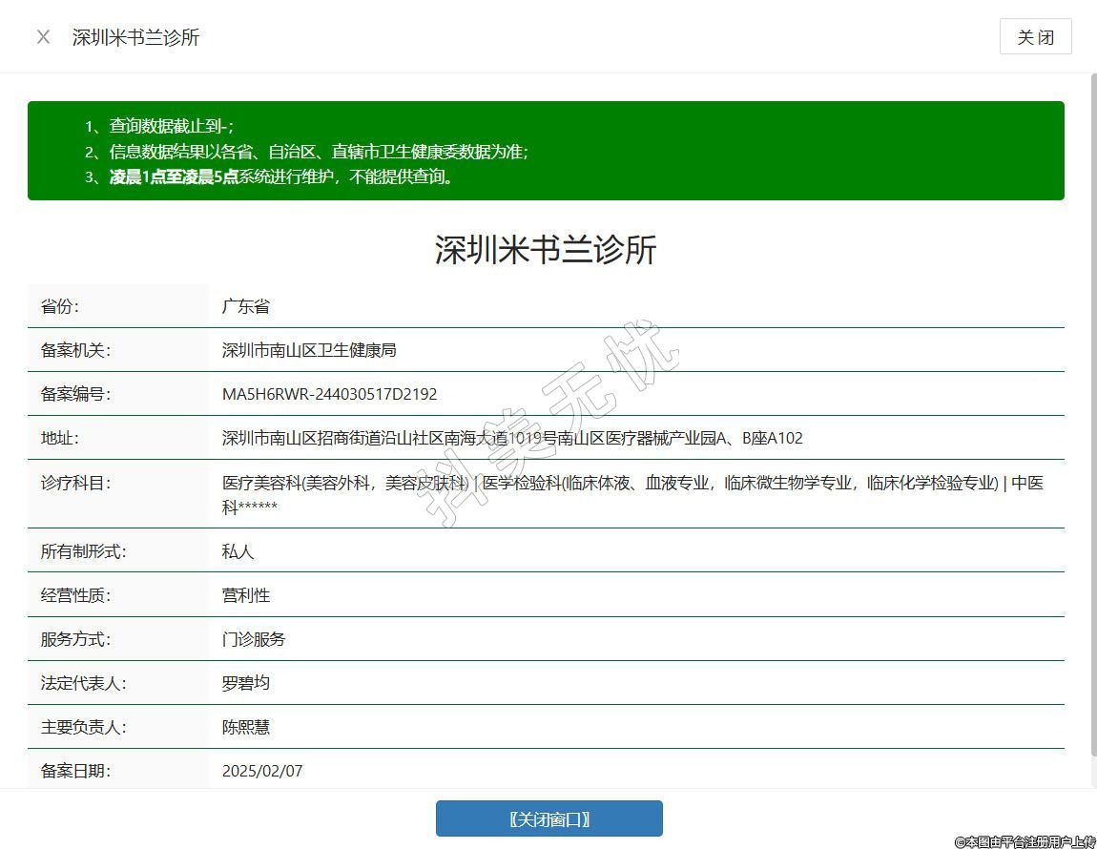Click the 深圳米书兰诊所 title in the header bar

(x=135, y=37)
